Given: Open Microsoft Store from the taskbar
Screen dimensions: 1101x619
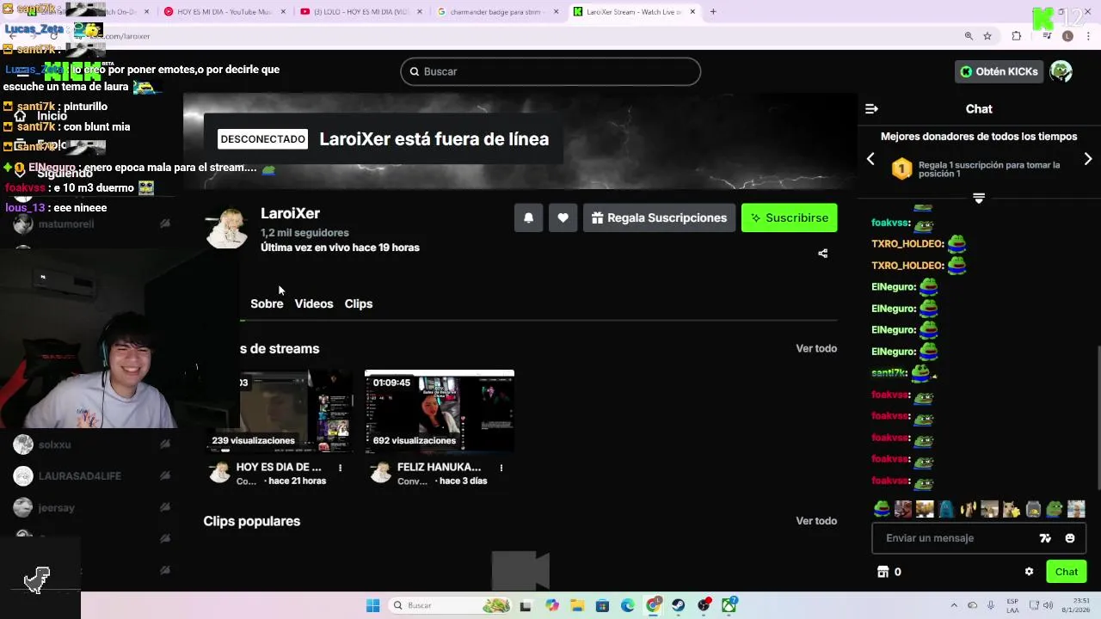Looking at the screenshot, I should (602, 605).
